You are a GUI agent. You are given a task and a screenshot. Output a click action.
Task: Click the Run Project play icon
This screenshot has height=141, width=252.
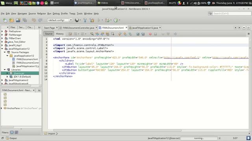point(99,20)
